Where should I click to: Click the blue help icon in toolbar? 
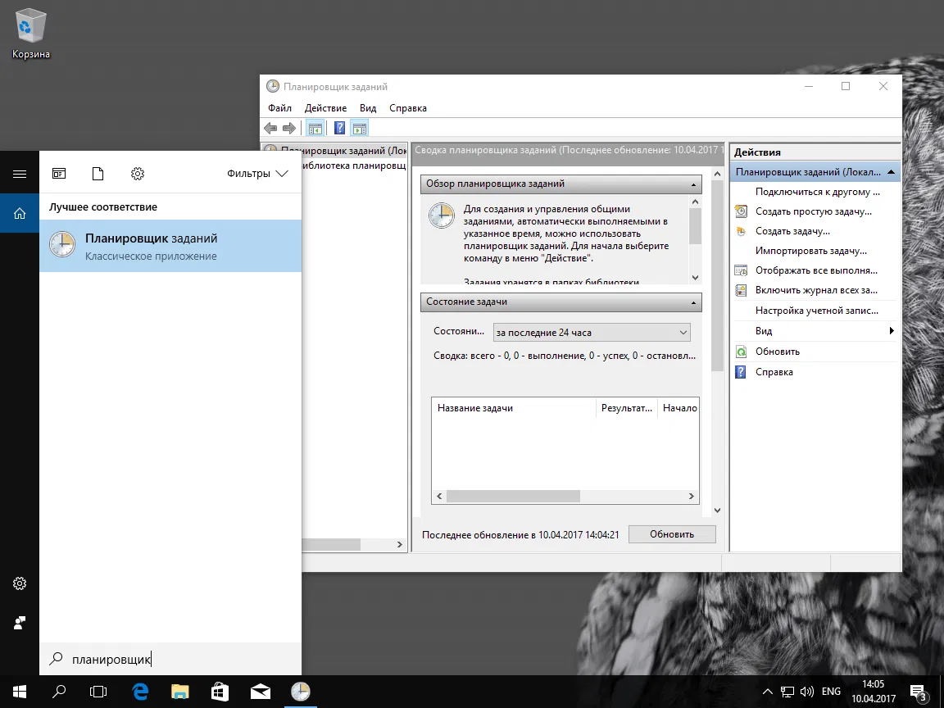[339, 128]
